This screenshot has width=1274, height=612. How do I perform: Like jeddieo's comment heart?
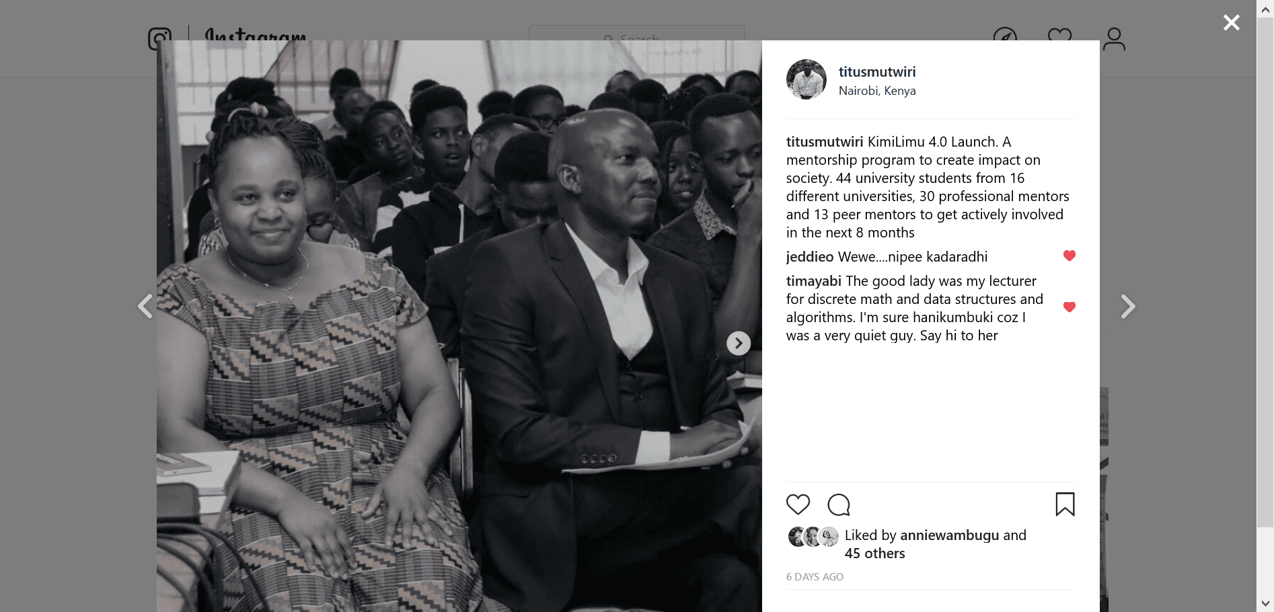pyautogui.click(x=1070, y=256)
